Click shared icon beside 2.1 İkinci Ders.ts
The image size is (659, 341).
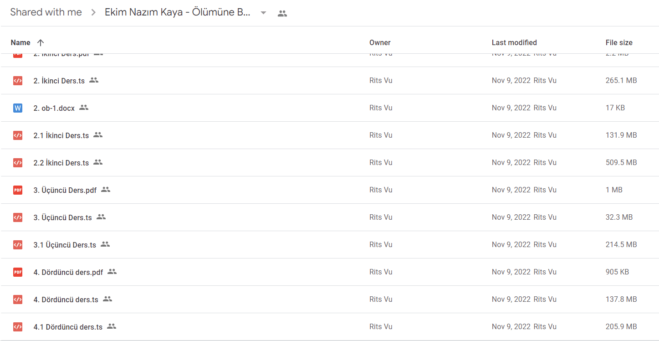[x=98, y=135]
